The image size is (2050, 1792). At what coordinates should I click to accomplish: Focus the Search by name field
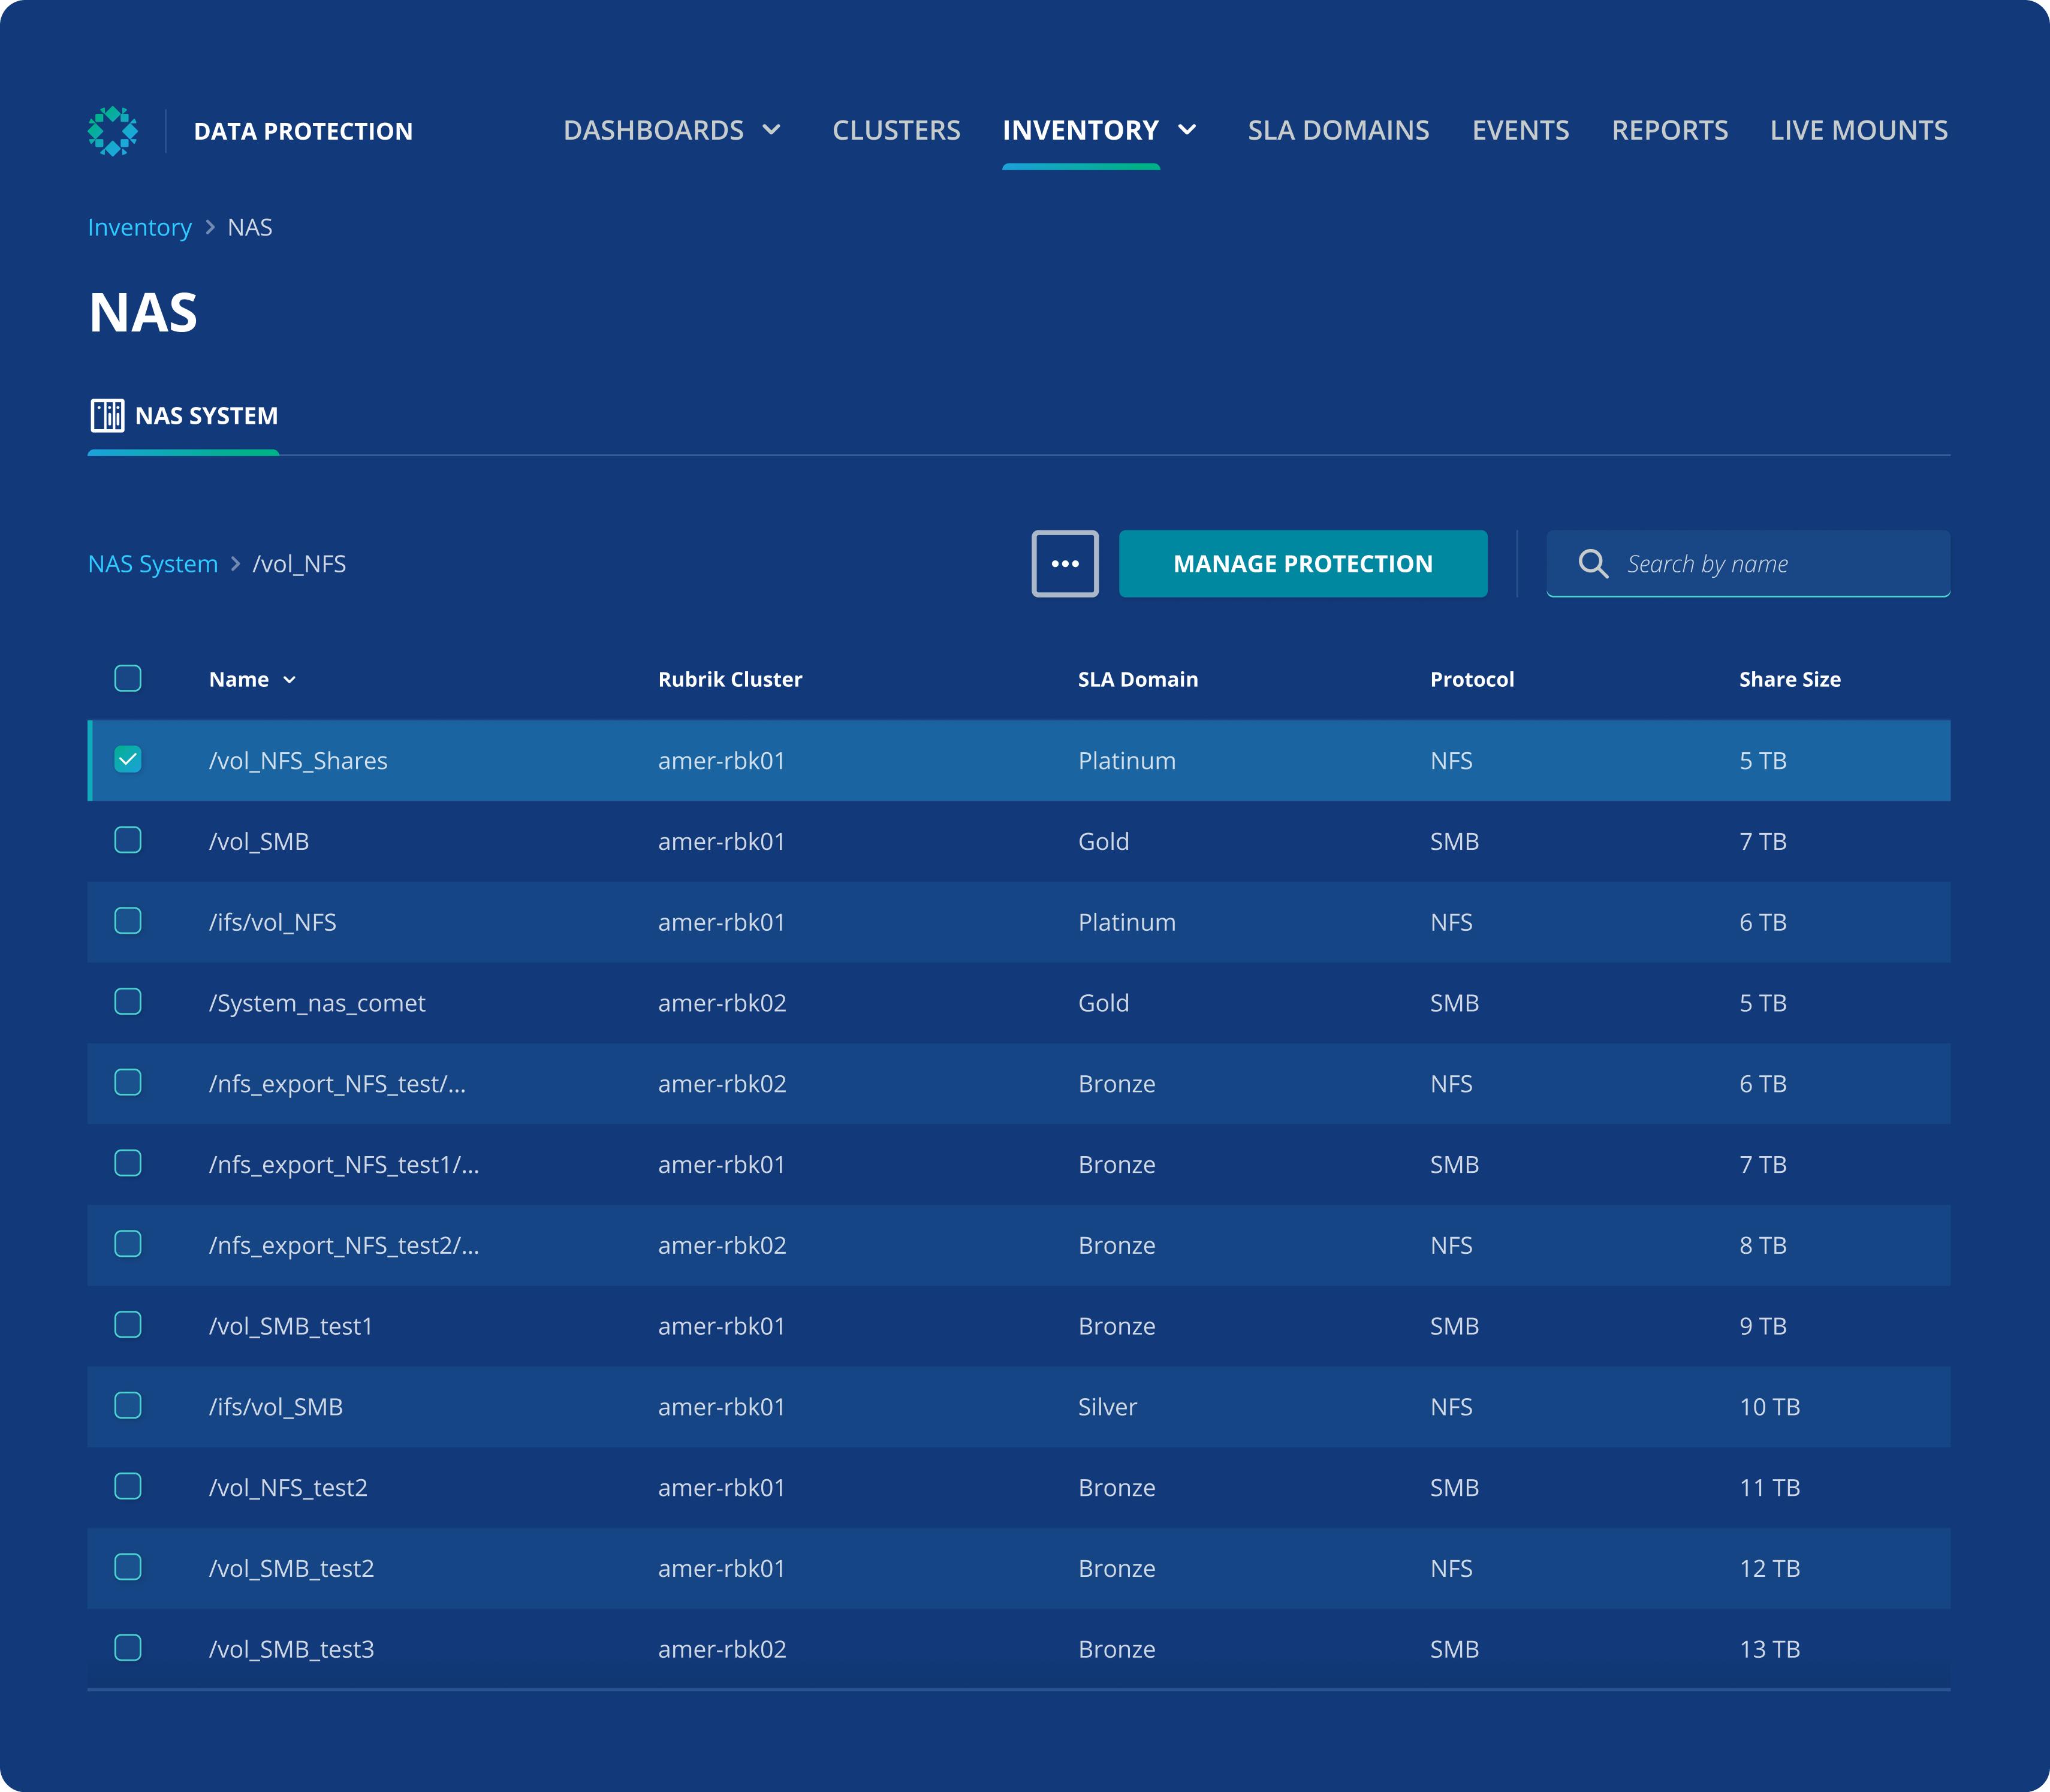(1748, 564)
